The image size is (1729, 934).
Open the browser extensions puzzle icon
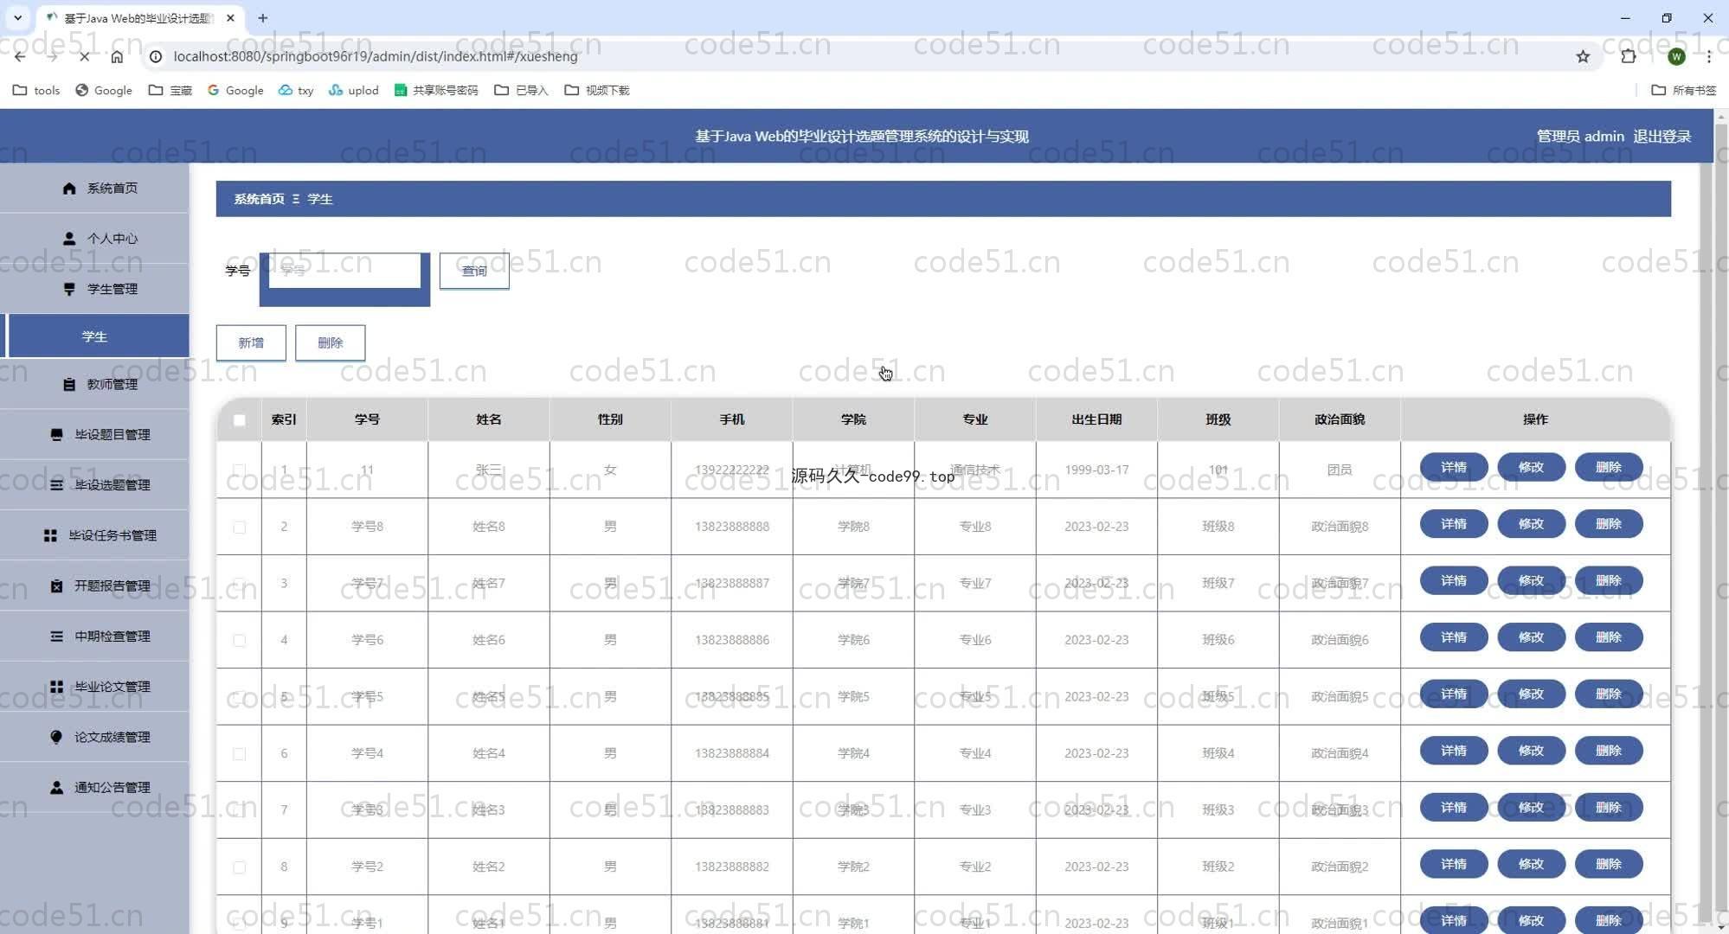tap(1629, 56)
